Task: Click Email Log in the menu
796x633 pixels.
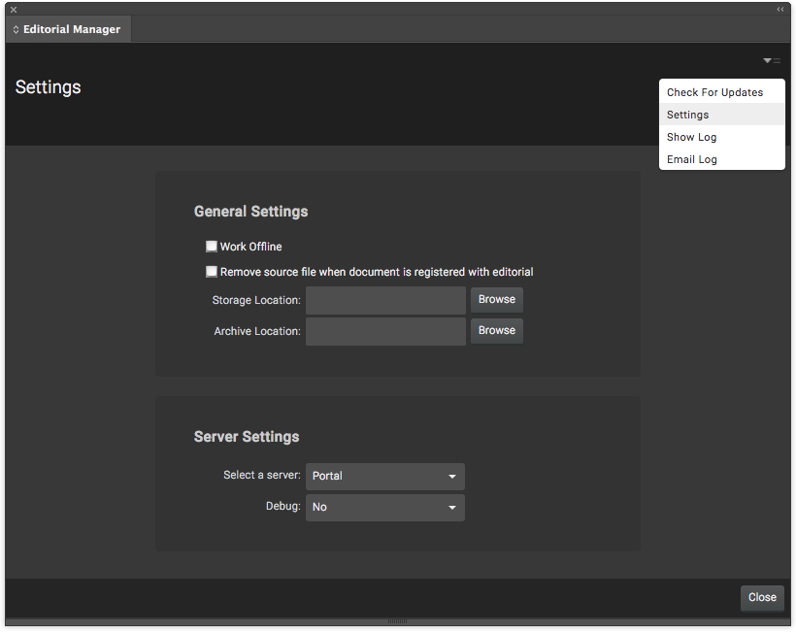Action: 691,159
